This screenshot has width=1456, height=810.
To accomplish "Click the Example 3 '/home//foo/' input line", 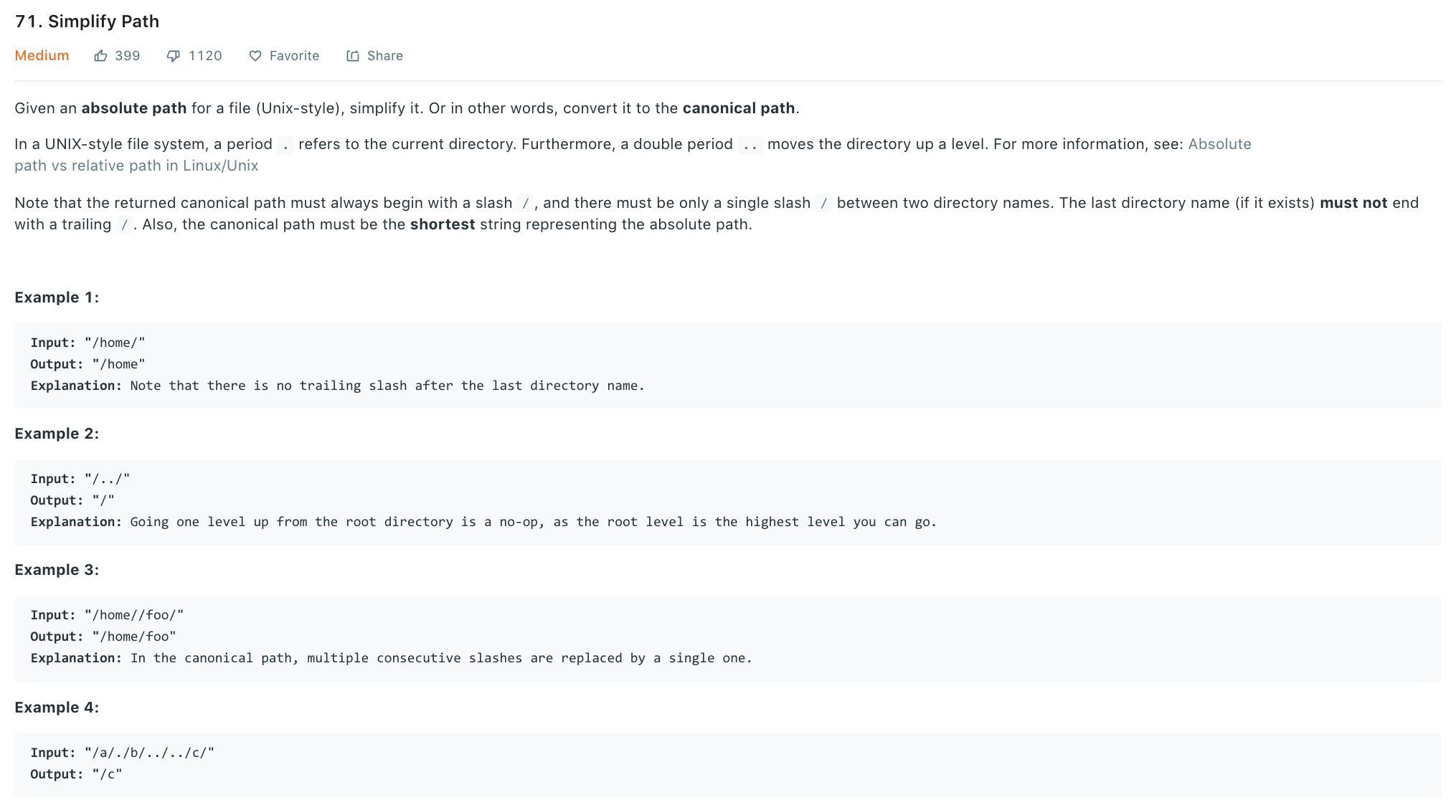I will (x=107, y=615).
